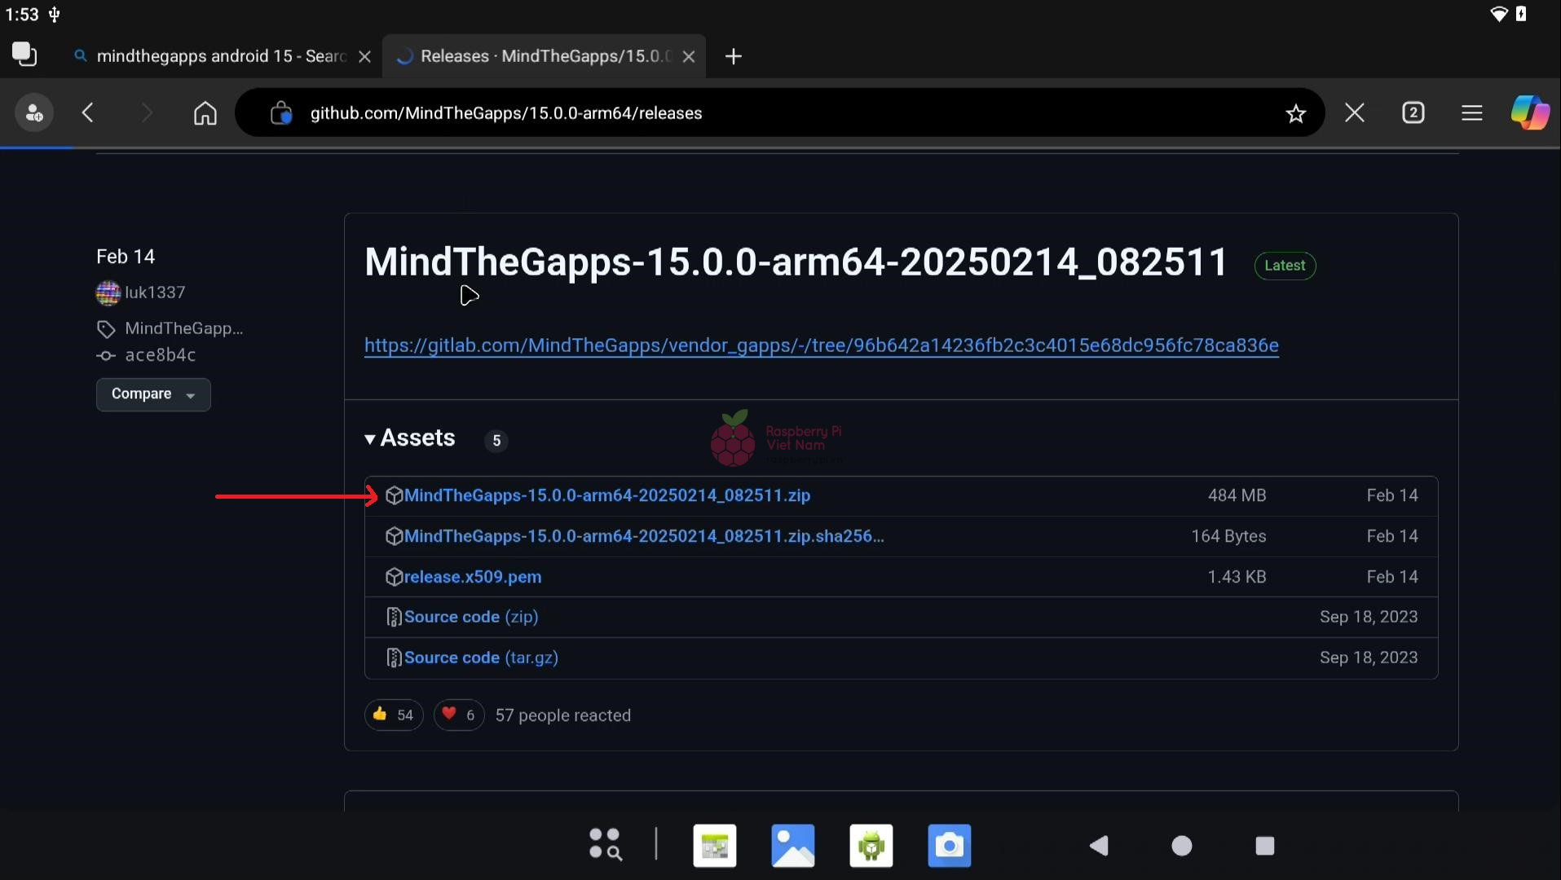Click the archive icon beside Source code (tar.gz)
1561x880 pixels.
[394, 658]
